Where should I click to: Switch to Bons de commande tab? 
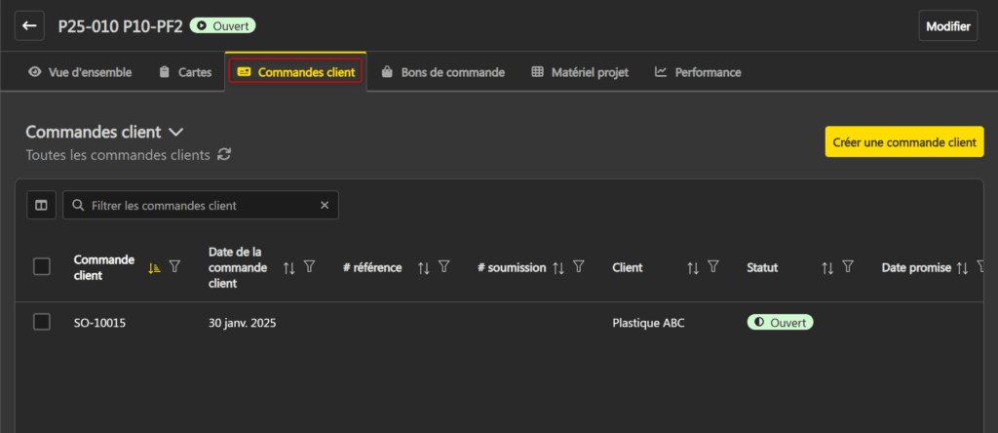click(x=442, y=72)
